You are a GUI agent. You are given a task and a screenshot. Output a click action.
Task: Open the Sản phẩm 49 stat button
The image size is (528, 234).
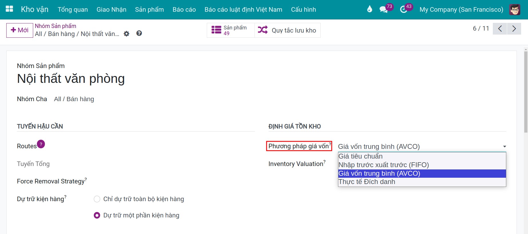pyautogui.click(x=231, y=30)
